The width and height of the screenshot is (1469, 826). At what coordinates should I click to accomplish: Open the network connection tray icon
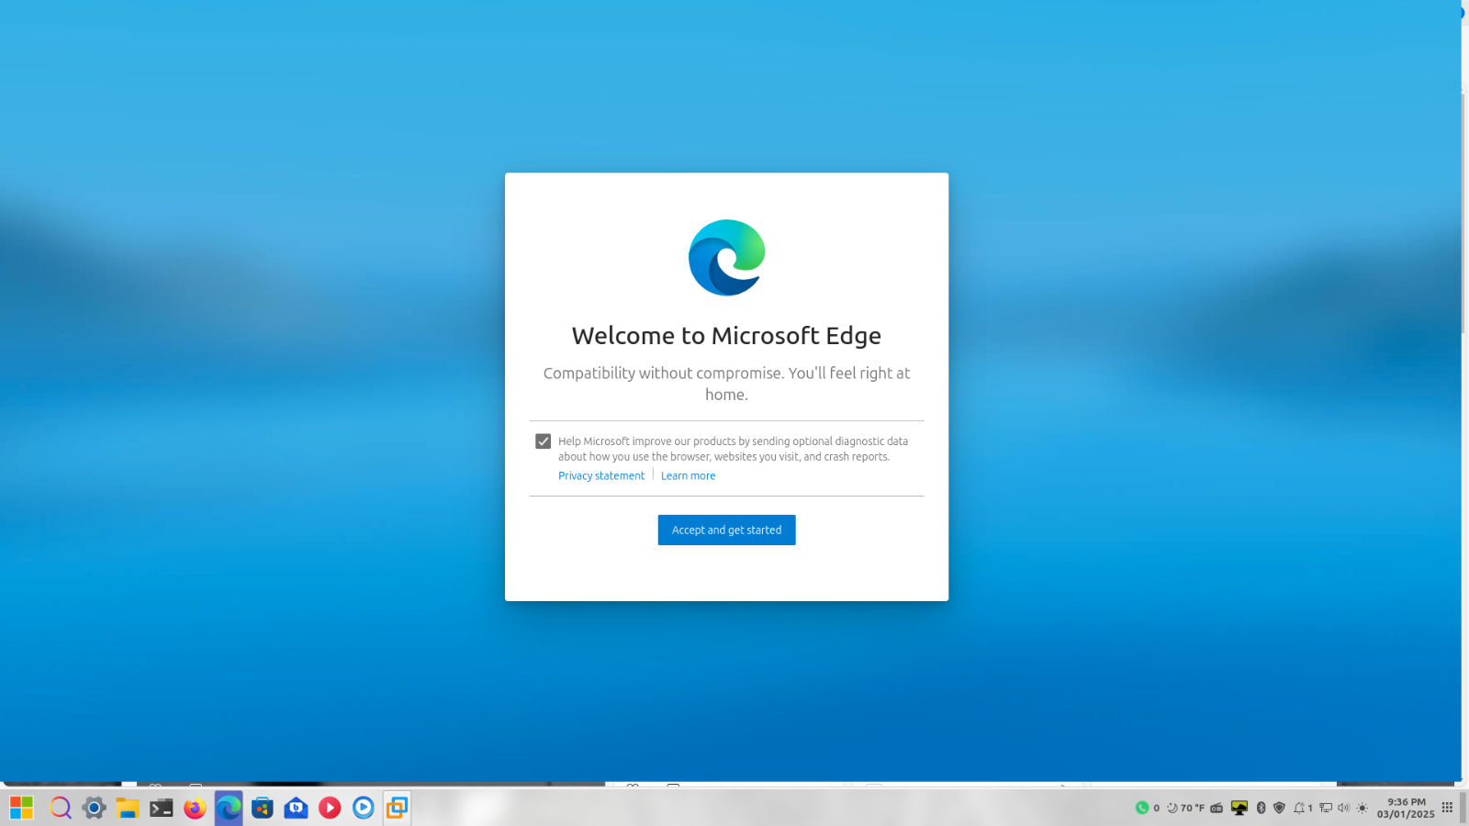tap(1326, 808)
